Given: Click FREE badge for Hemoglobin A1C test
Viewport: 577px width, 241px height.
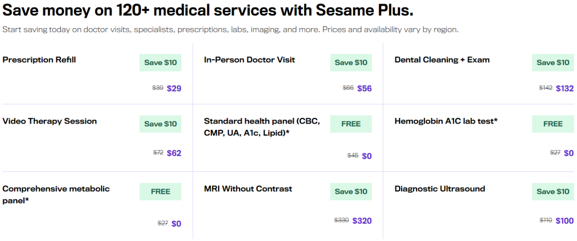Looking at the screenshot, I should (553, 124).
